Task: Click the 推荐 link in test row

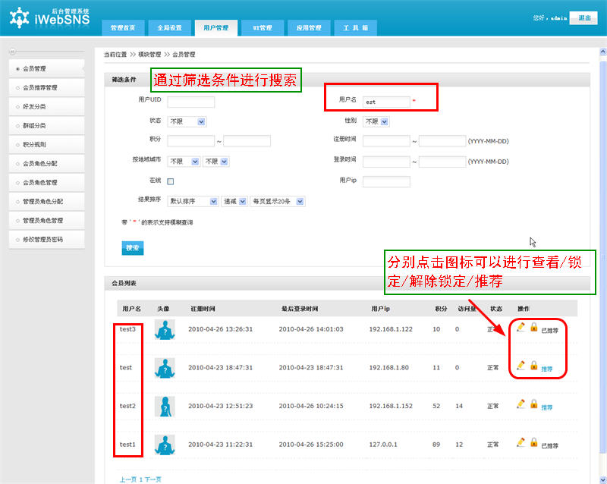Action: [x=546, y=369]
